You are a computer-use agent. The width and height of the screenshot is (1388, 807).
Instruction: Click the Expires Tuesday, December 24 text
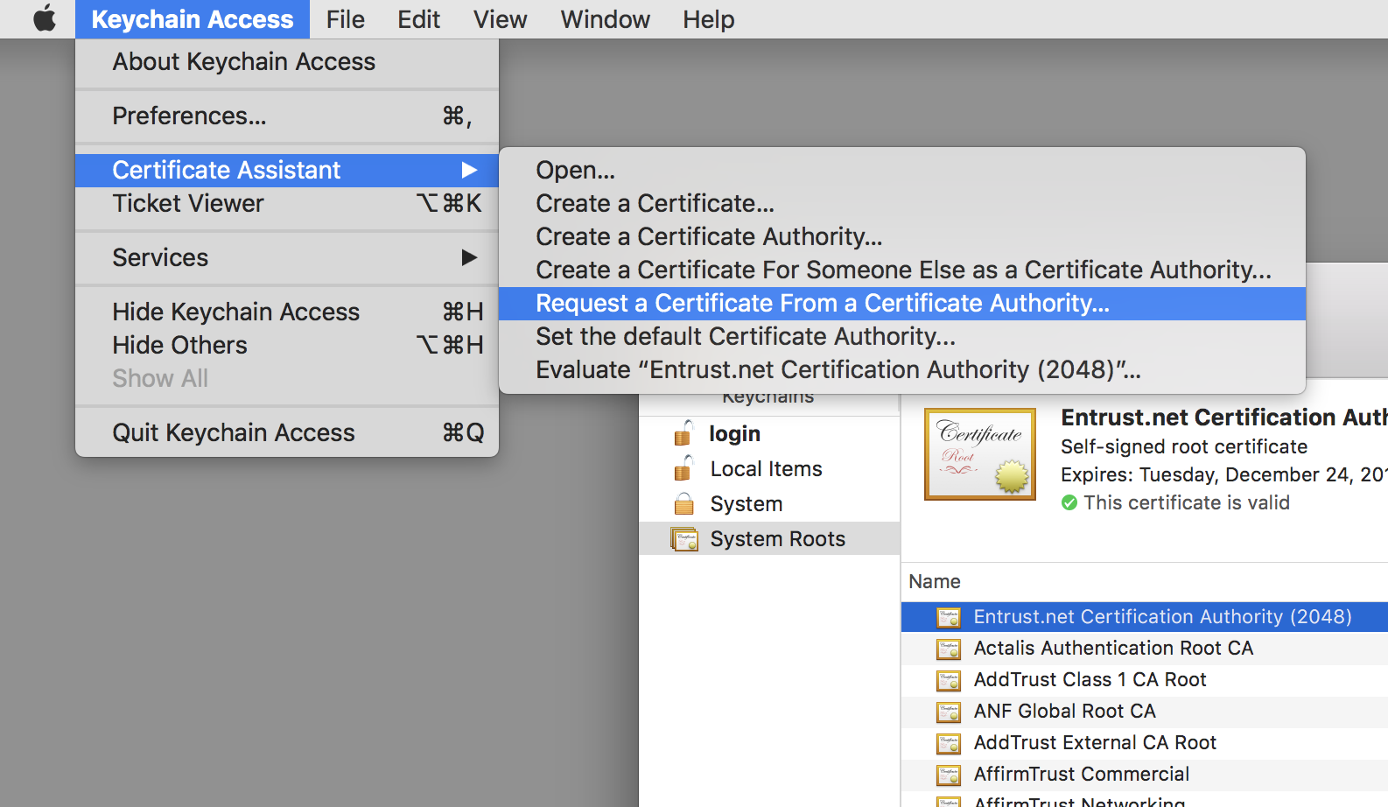coord(1224,475)
